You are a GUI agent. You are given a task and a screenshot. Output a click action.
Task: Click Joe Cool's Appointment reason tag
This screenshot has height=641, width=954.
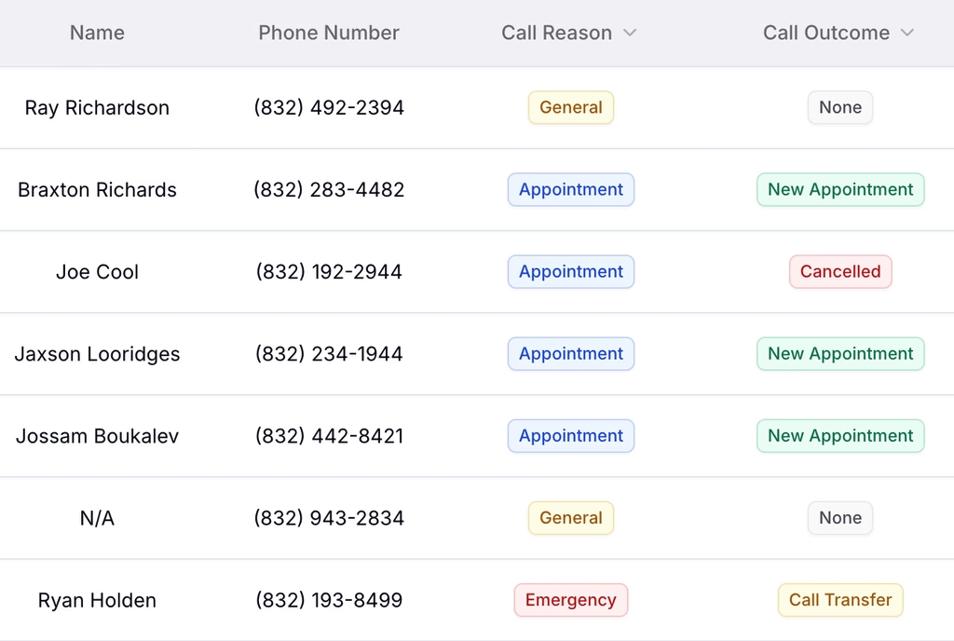tap(571, 272)
